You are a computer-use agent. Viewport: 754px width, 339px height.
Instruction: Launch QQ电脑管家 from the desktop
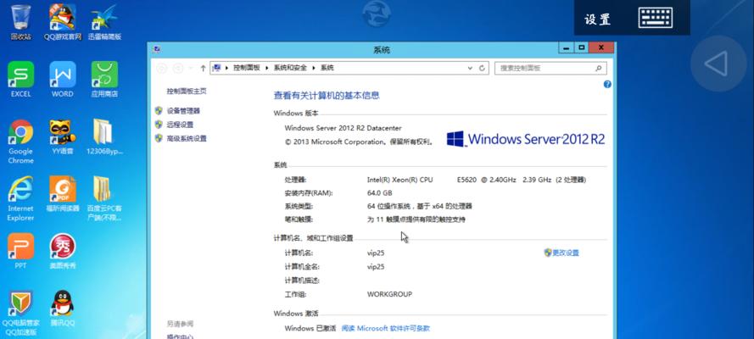coord(20,313)
